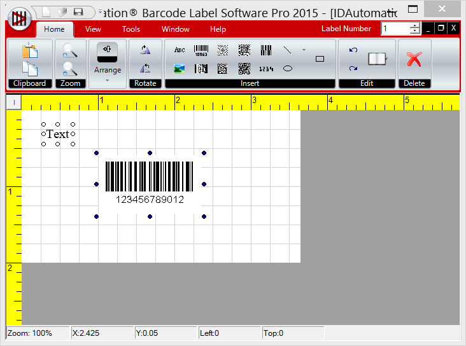Insert an image with the picture icon
Screen dimensions: 466x346
pyautogui.click(x=180, y=69)
